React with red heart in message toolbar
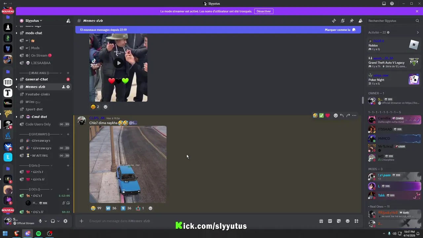 click(327, 115)
